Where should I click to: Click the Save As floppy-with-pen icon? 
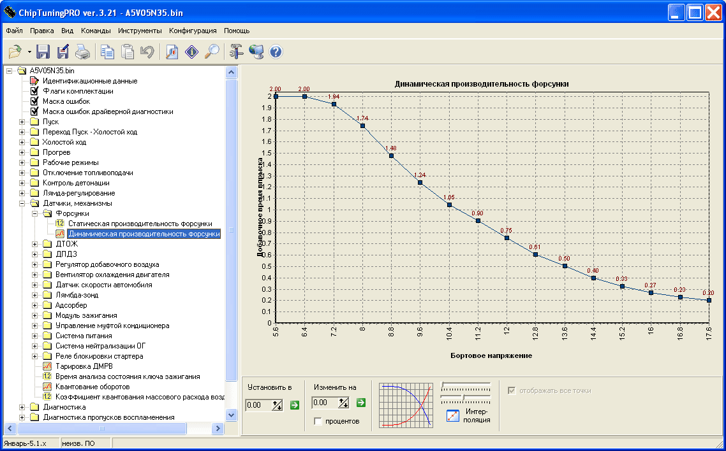[x=63, y=52]
